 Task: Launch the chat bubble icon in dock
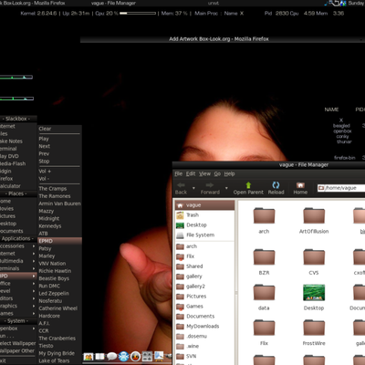coord(111,356)
